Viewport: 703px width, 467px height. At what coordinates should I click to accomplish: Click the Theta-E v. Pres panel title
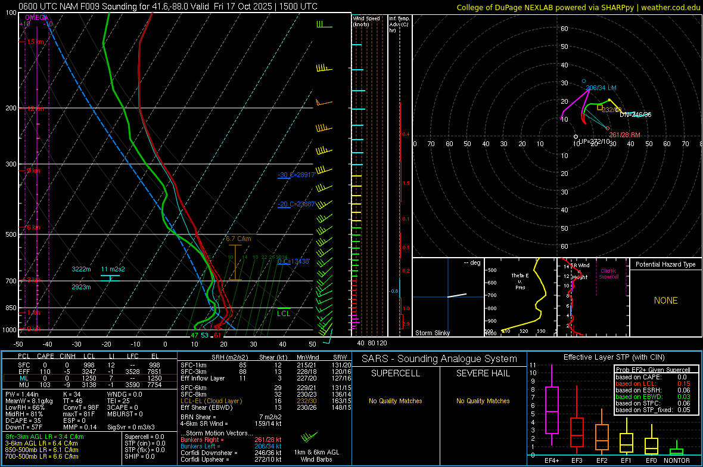point(520,281)
